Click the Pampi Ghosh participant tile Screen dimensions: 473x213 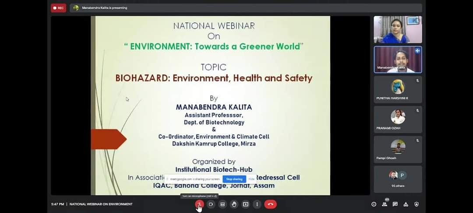point(398,149)
